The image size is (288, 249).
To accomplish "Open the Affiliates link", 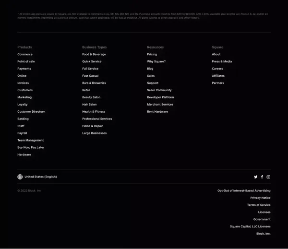I will pyautogui.click(x=218, y=76).
